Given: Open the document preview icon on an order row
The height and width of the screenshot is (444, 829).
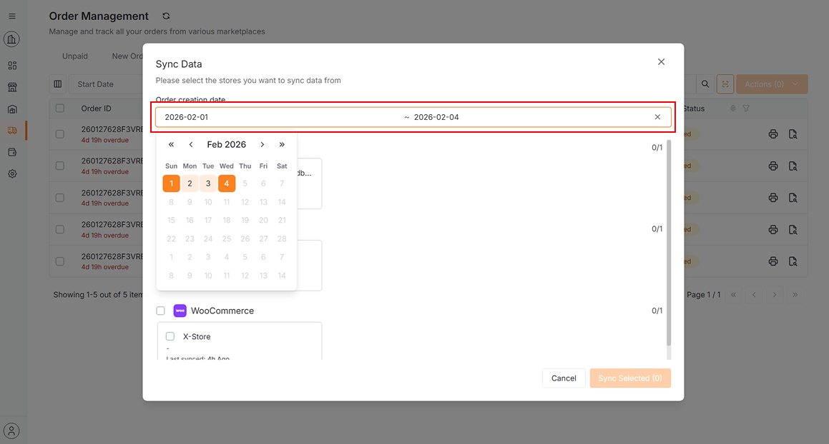Looking at the screenshot, I should click(x=793, y=133).
